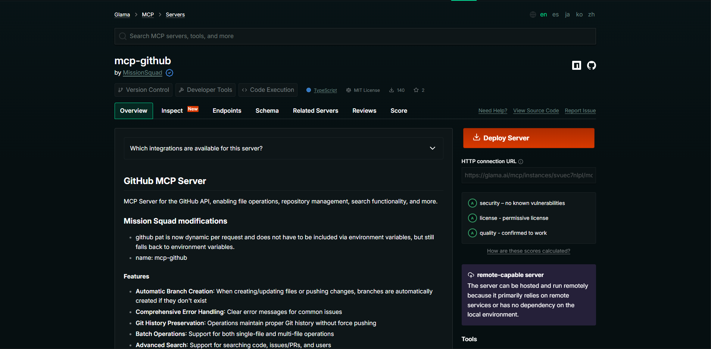Screen dimensions: 711x349
Task: Switch to the Schema tab
Action: point(267,110)
